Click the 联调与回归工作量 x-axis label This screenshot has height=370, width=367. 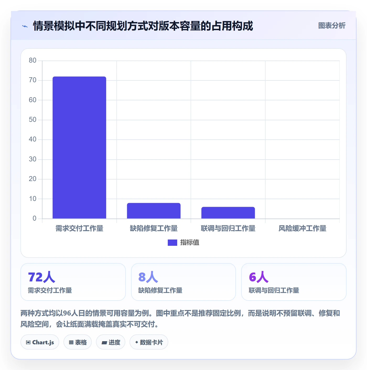tap(228, 228)
